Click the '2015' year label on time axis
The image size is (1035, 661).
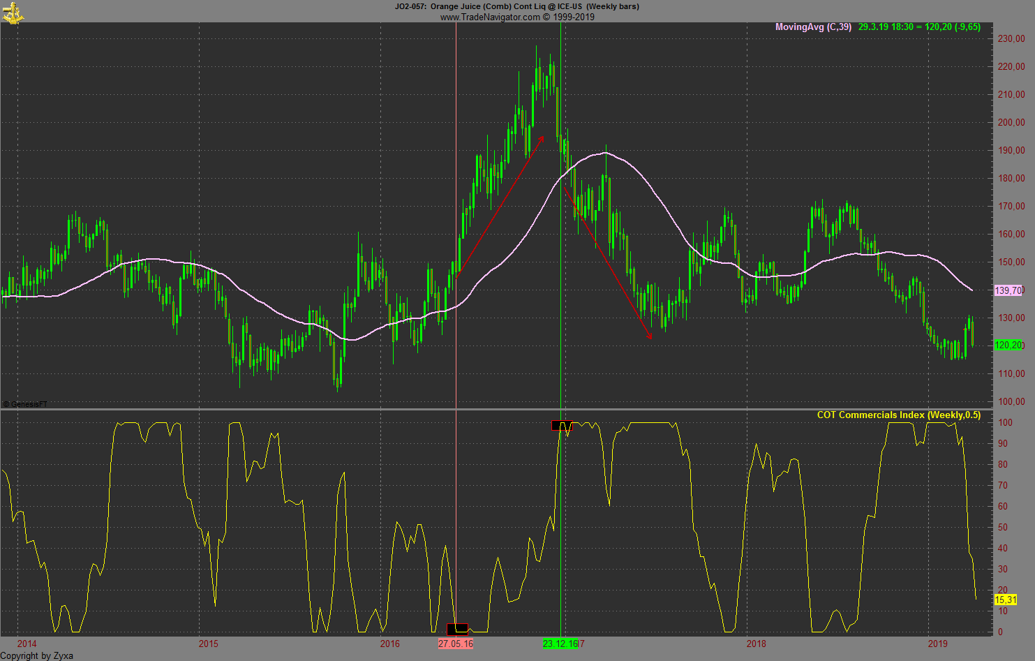(208, 644)
